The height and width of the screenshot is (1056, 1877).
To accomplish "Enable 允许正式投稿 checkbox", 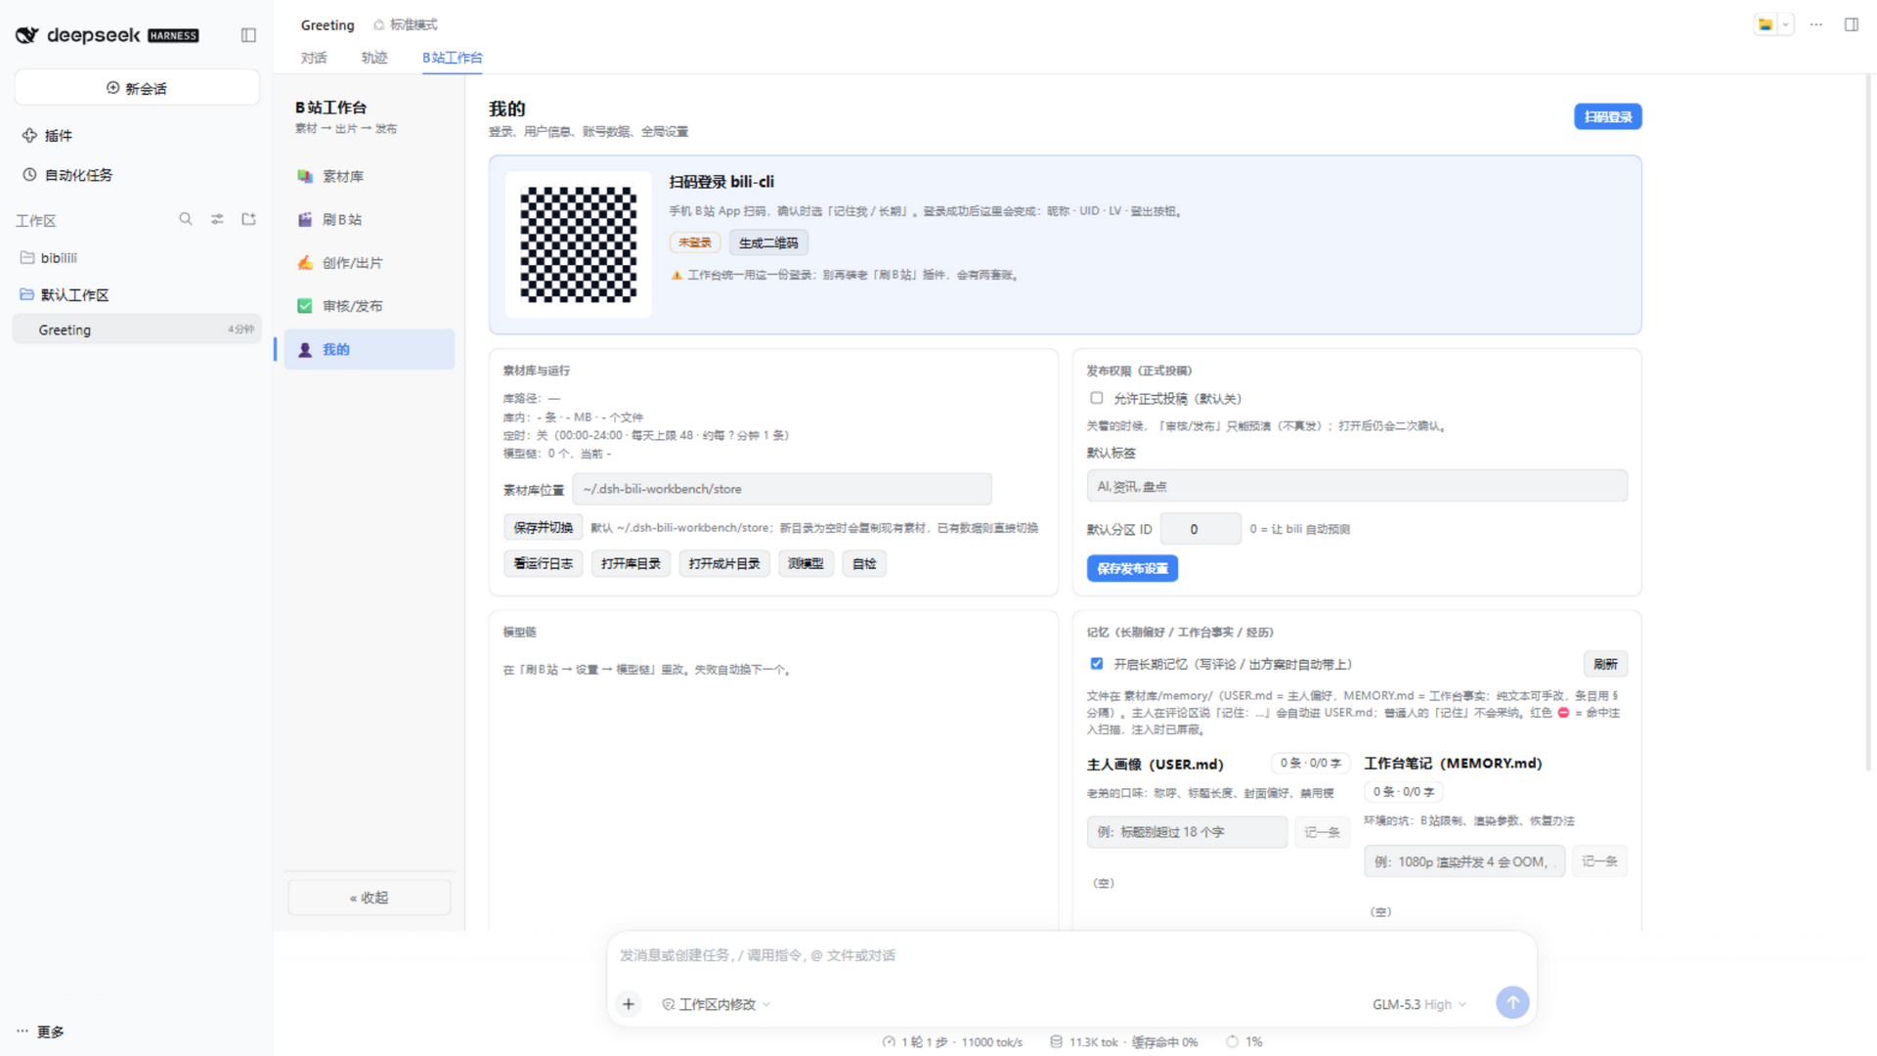I will (1096, 398).
